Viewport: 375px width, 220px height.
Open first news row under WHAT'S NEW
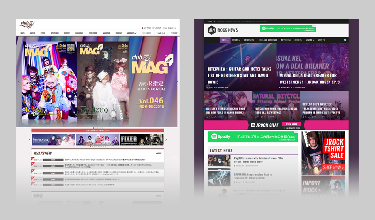tap(97, 159)
